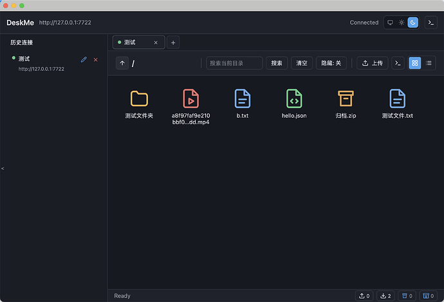Viewport: 444px width, 302px height.
Task: Open terminal from the top header bar
Action: click(430, 23)
